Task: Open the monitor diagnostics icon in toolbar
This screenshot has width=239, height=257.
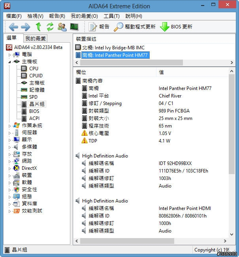Action: [x=74, y=27]
